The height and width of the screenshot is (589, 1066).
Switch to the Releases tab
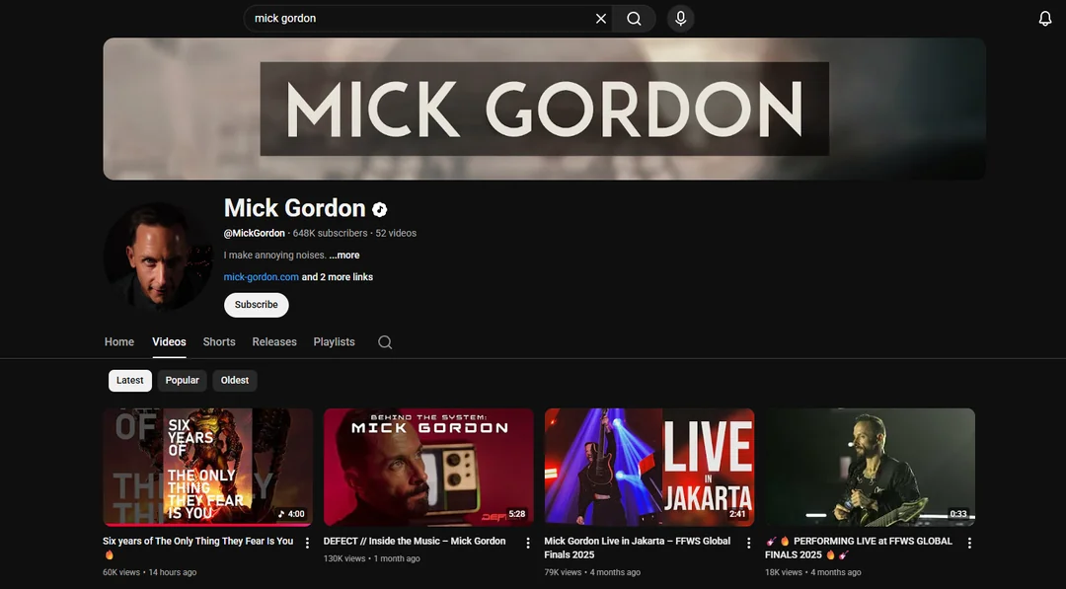coord(274,341)
